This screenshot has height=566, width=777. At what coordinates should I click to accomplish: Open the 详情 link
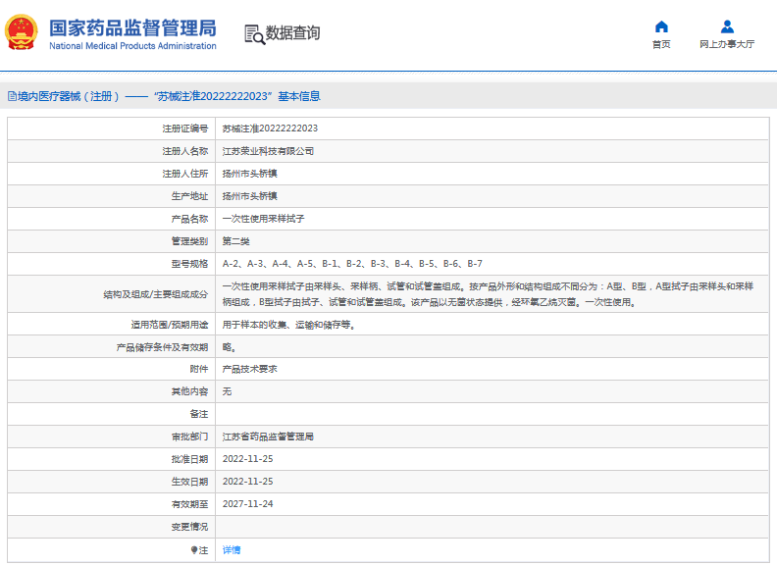232,549
